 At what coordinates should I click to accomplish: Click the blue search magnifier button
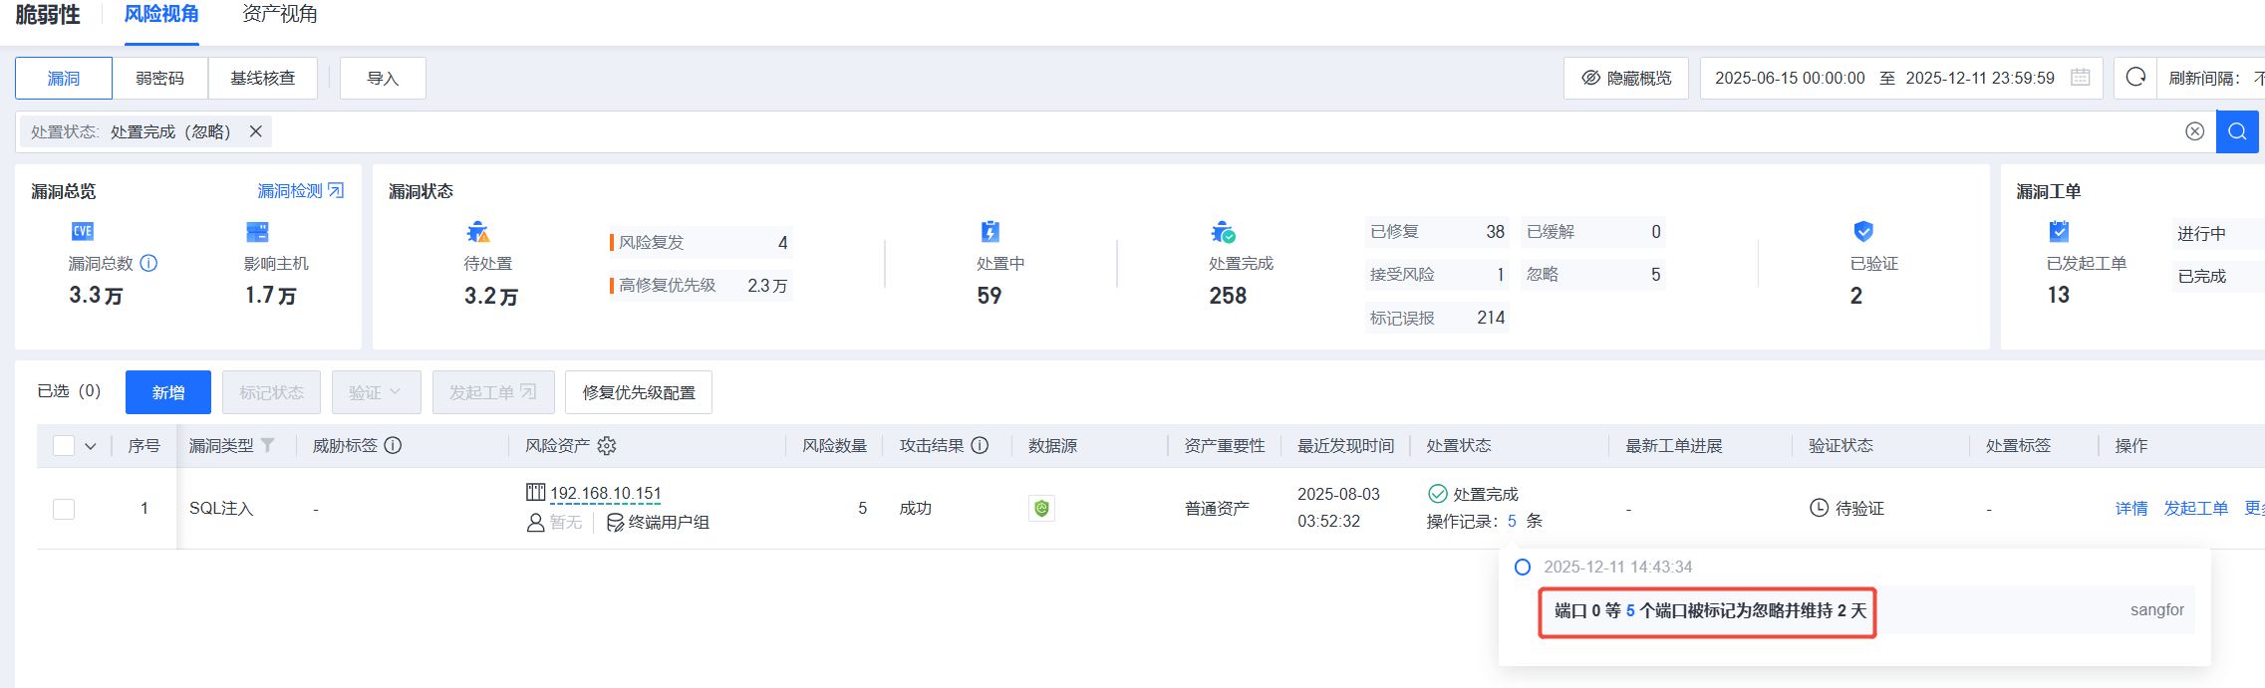(x=2237, y=131)
